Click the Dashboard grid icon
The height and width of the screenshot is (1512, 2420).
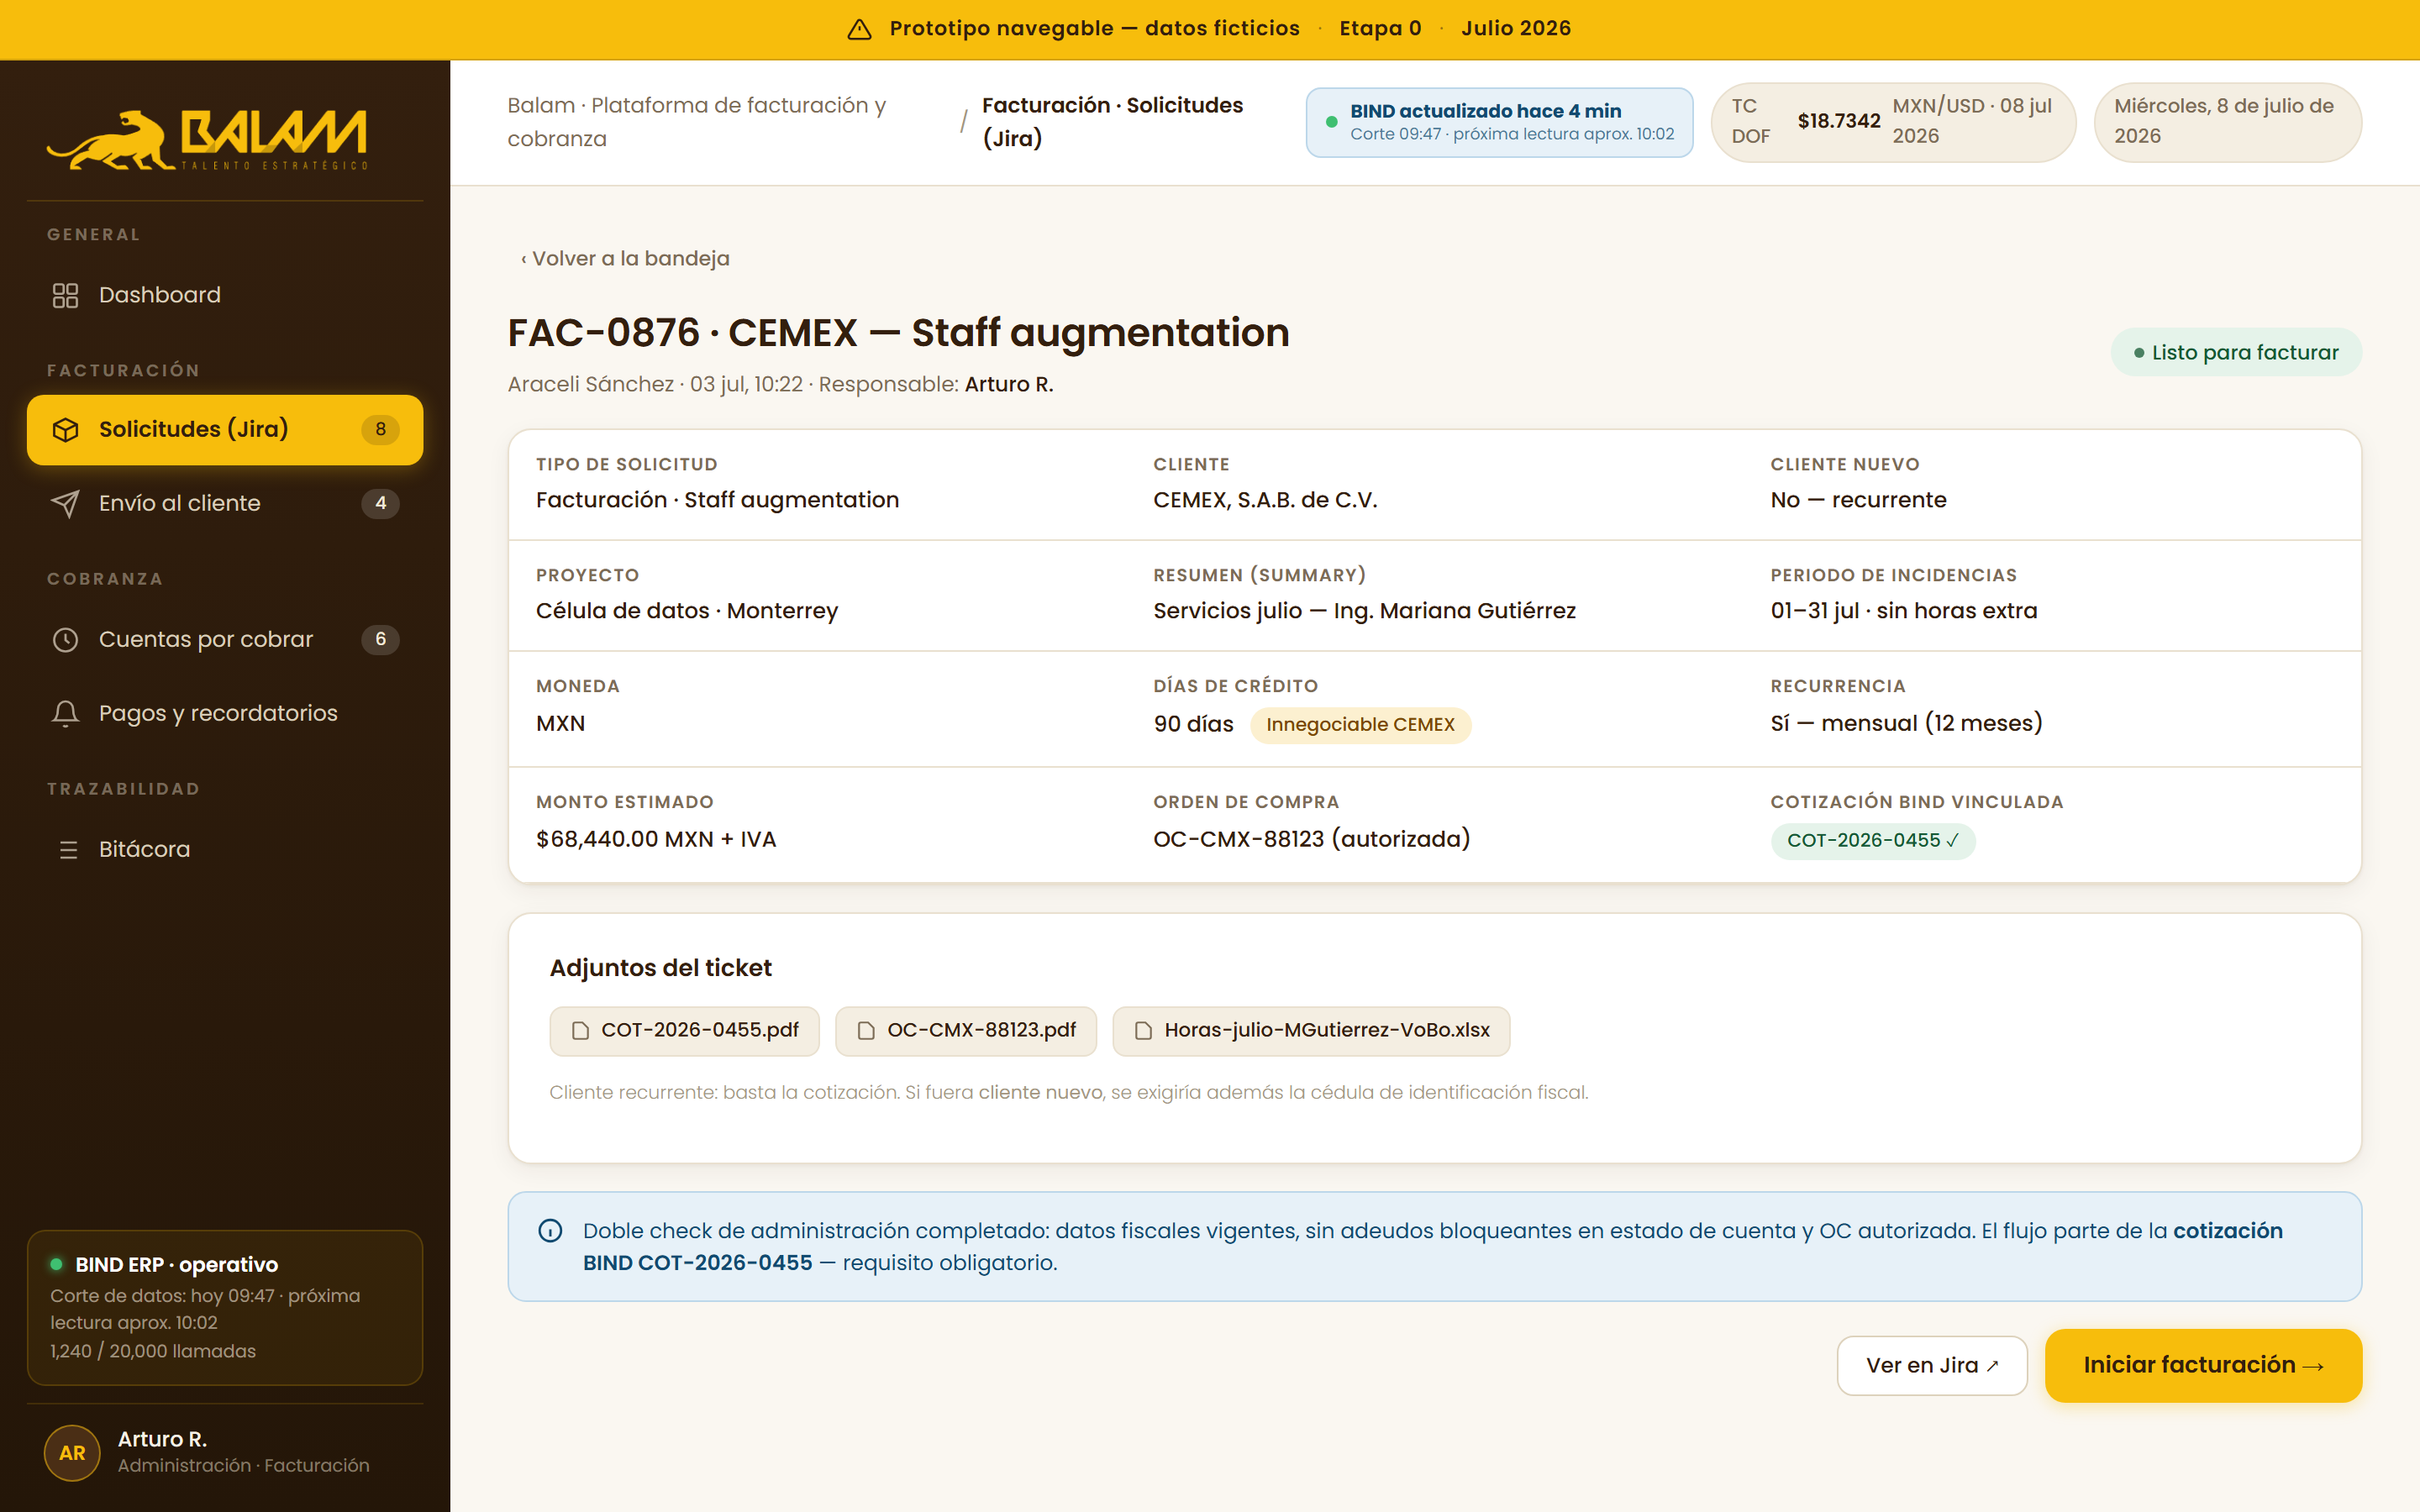point(65,295)
